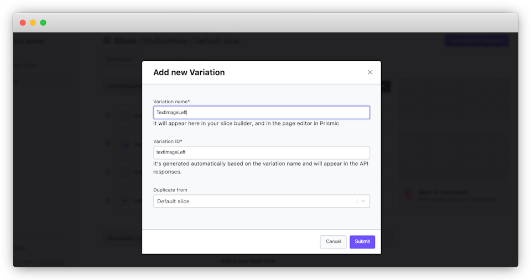
Task: Click the yellow minimize window button
Action: (33, 23)
